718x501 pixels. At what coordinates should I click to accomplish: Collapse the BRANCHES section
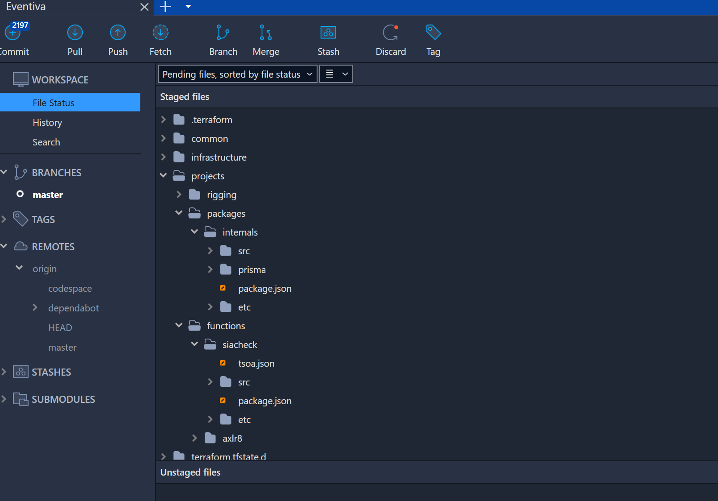[x=4, y=172]
